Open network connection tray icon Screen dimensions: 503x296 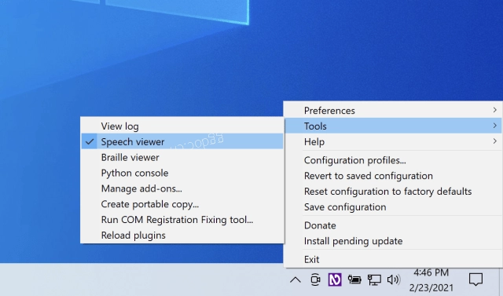374,280
